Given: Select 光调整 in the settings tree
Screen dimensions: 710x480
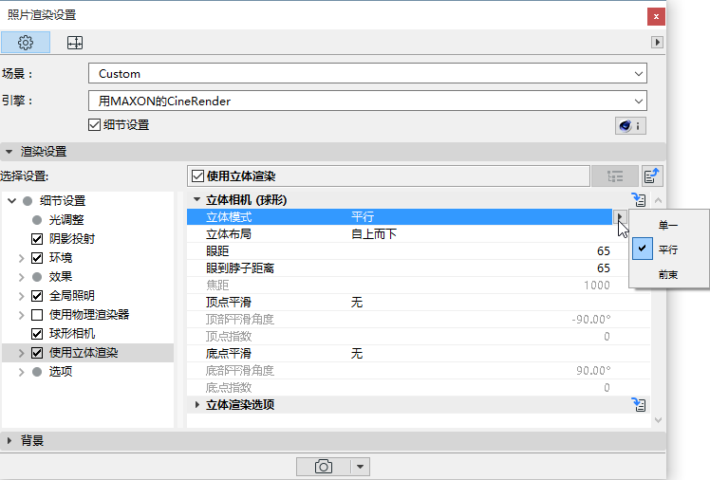Looking at the screenshot, I should (x=66, y=220).
